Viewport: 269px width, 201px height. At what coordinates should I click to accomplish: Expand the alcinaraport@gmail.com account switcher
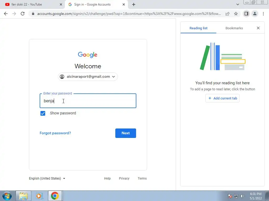click(x=88, y=77)
